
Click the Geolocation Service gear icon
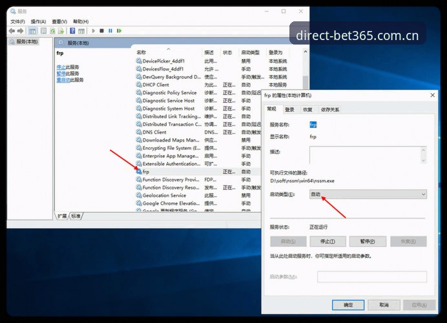(139, 195)
